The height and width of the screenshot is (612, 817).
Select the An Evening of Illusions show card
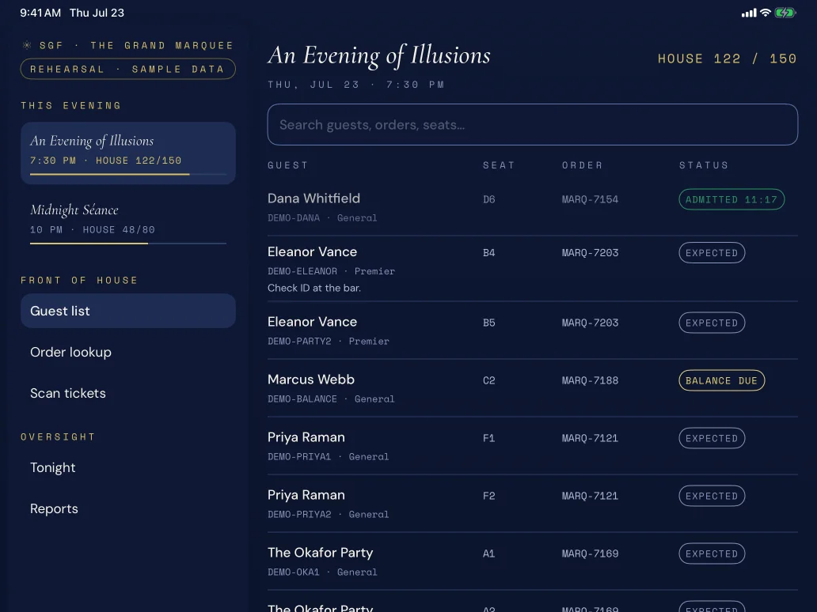point(128,153)
